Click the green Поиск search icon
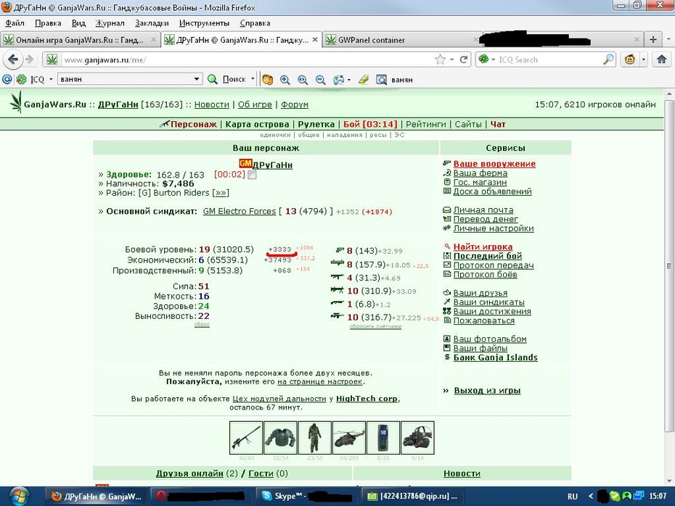The width and height of the screenshot is (675, 506). [x=213, y=79]
